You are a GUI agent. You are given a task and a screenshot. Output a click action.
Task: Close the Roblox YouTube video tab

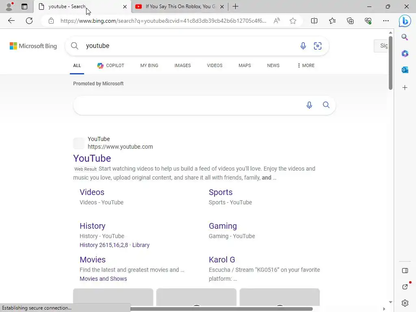pos(222,6)
